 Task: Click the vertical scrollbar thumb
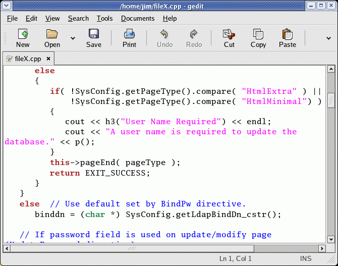[x=331, y=100]
